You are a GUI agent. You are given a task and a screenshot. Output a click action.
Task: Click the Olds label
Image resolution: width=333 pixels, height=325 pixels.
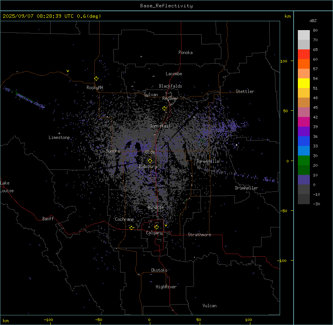[x=150, y=152]
